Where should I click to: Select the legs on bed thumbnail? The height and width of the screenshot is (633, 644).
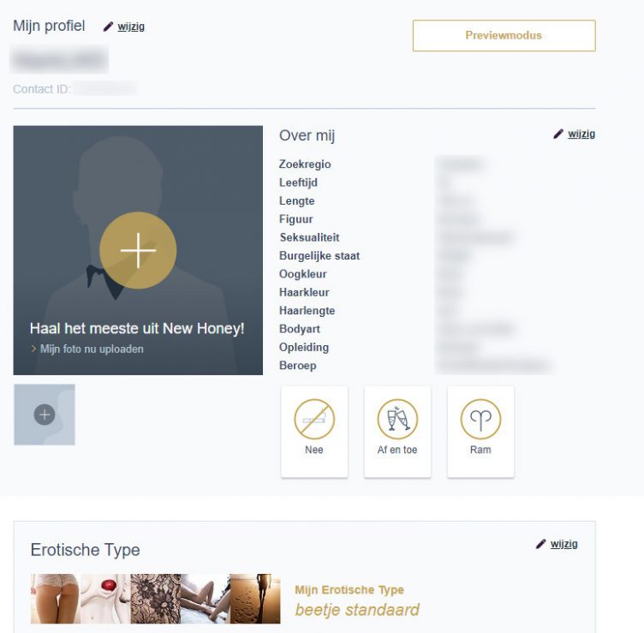click(x=206, y=599)
